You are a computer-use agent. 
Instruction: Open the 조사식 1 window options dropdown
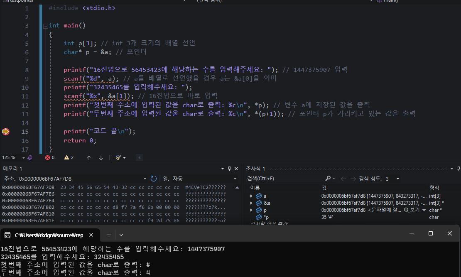(452, 169)
